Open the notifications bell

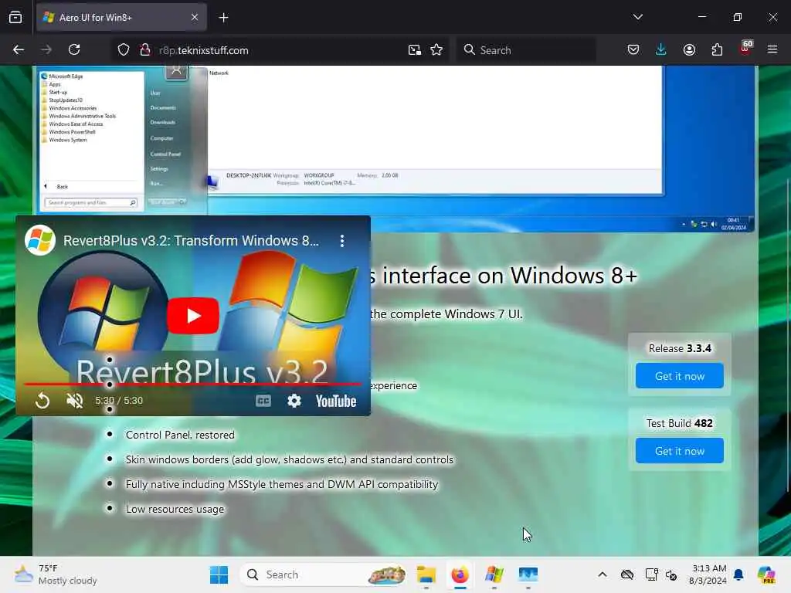738,574
